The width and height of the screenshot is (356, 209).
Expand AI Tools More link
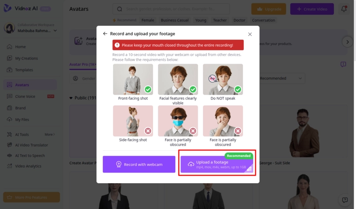click(x=50, y=135)
